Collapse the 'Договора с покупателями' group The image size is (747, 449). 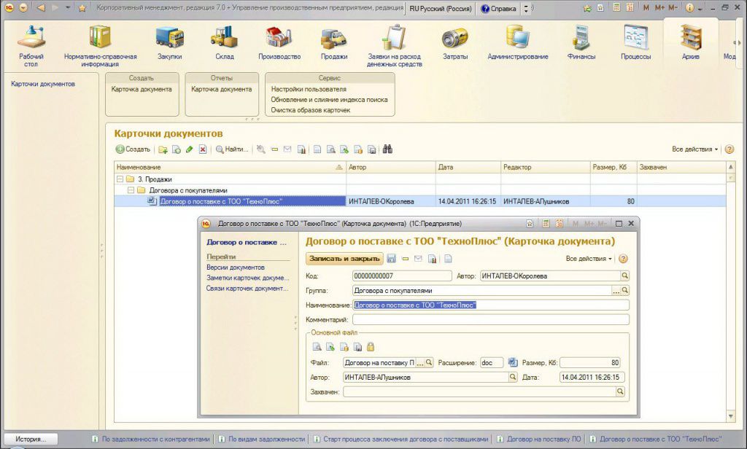(x=131, y=190)
